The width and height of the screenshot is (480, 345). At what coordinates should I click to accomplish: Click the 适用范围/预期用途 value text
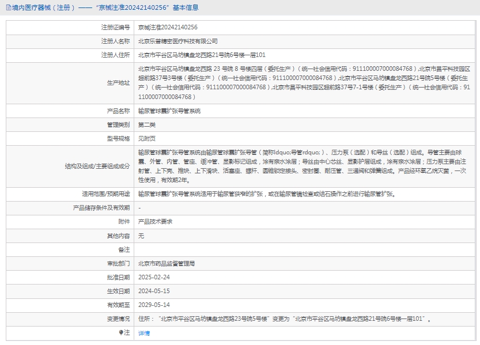tap(267, 194)
